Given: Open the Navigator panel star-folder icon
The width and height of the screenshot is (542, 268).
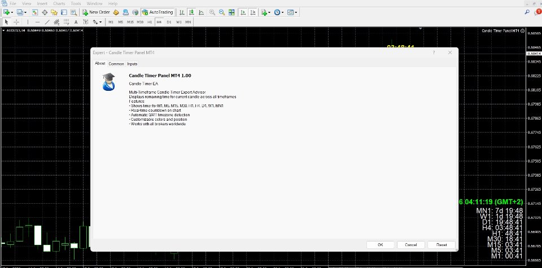Looking at the screenshot, I should 54,12.
